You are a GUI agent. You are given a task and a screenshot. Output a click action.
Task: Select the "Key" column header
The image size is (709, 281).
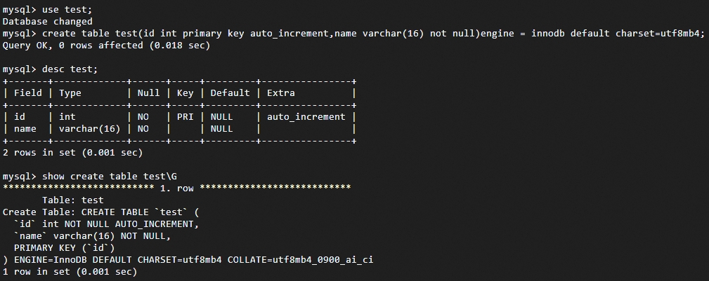(185, 93)
